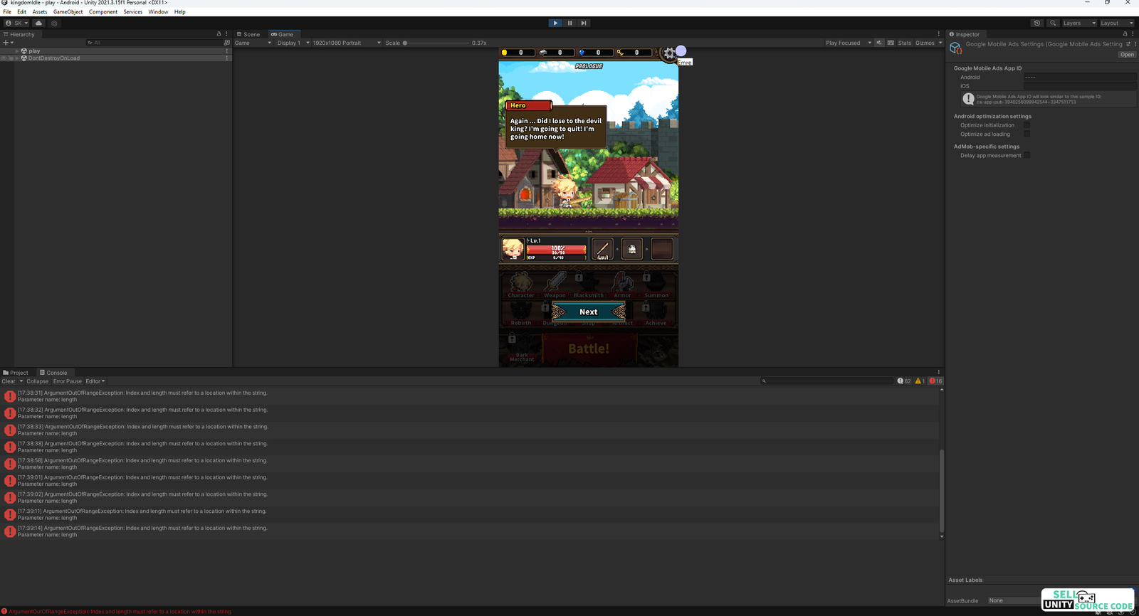The image size is (1139, 616).
Task: Open the AssetBundle None dropdown
Action: click(1014, 600)
